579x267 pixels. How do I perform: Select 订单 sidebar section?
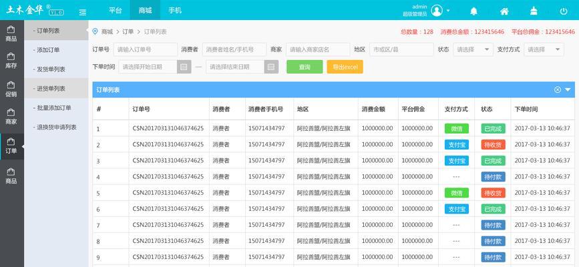click(x=12, y=146)
